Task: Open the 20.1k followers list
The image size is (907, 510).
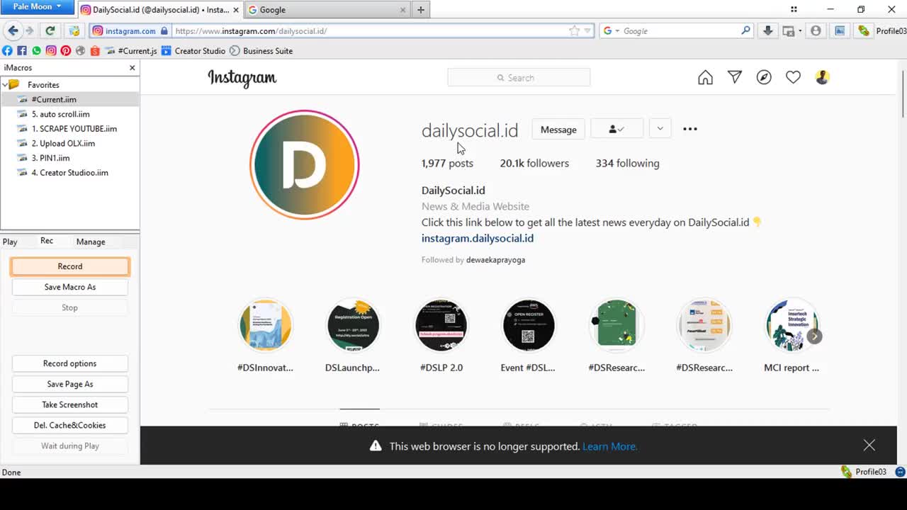Action: (534, 163)
